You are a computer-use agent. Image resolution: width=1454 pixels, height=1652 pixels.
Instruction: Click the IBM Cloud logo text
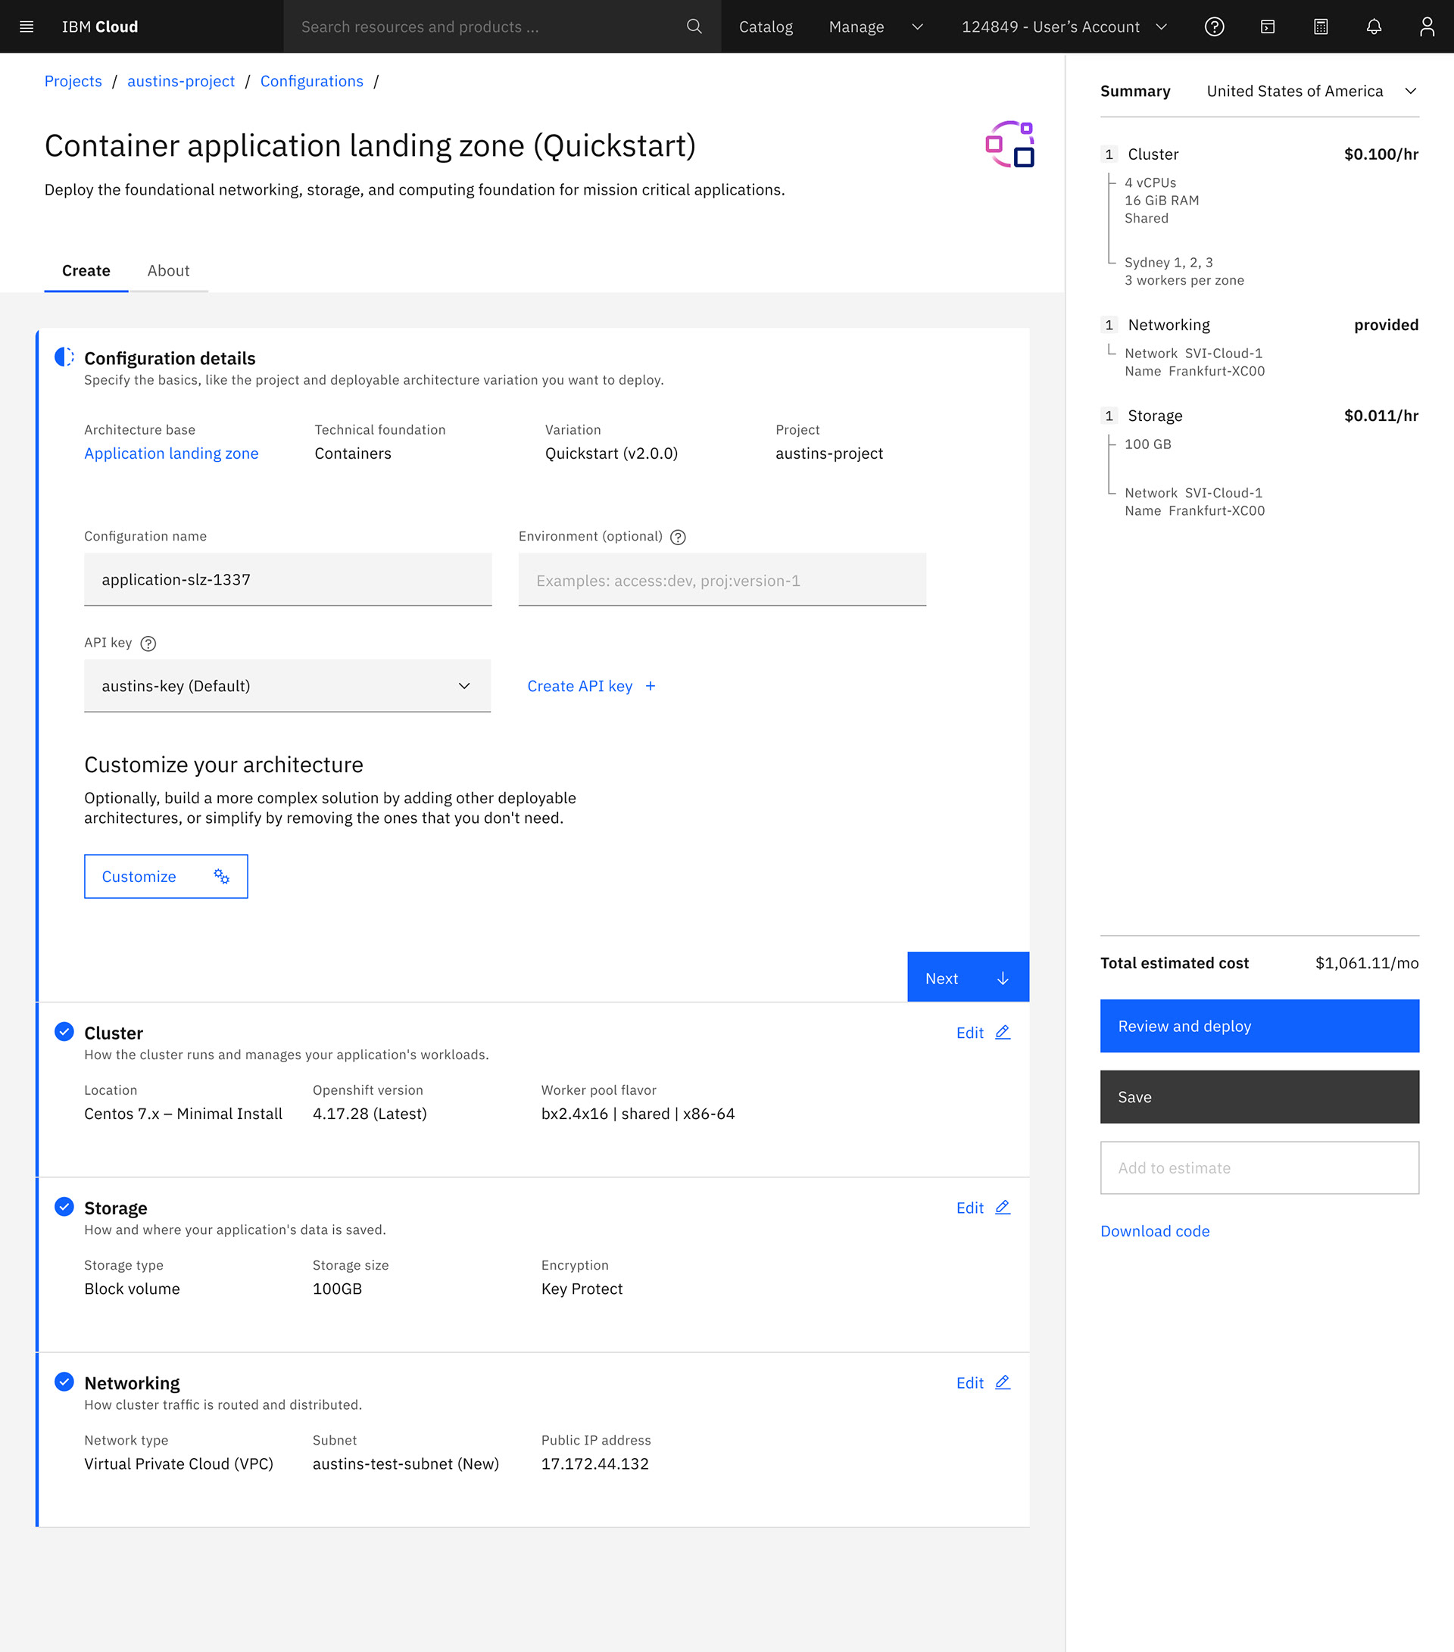(x=99, y=26)
